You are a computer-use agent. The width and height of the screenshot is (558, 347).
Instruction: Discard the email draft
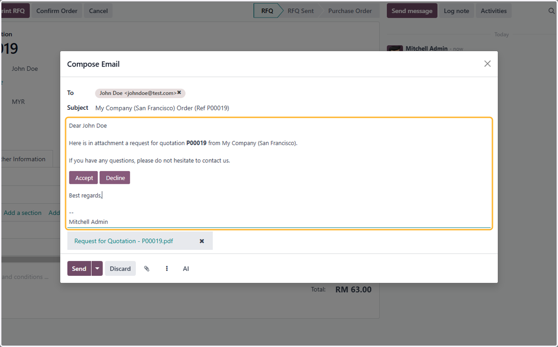(120, 268)
